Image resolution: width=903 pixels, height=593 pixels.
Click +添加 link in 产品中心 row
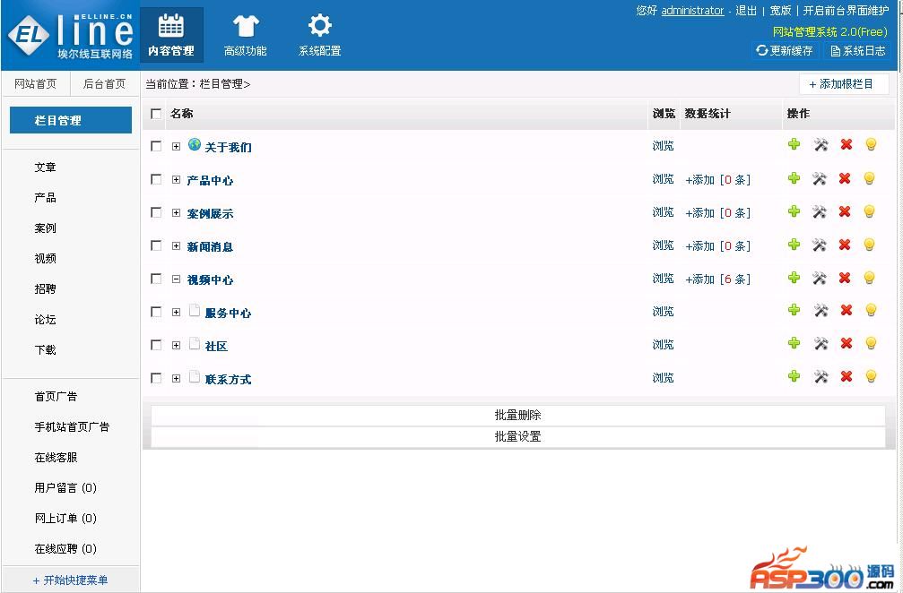pyautogui.click(x=699, y=180)
